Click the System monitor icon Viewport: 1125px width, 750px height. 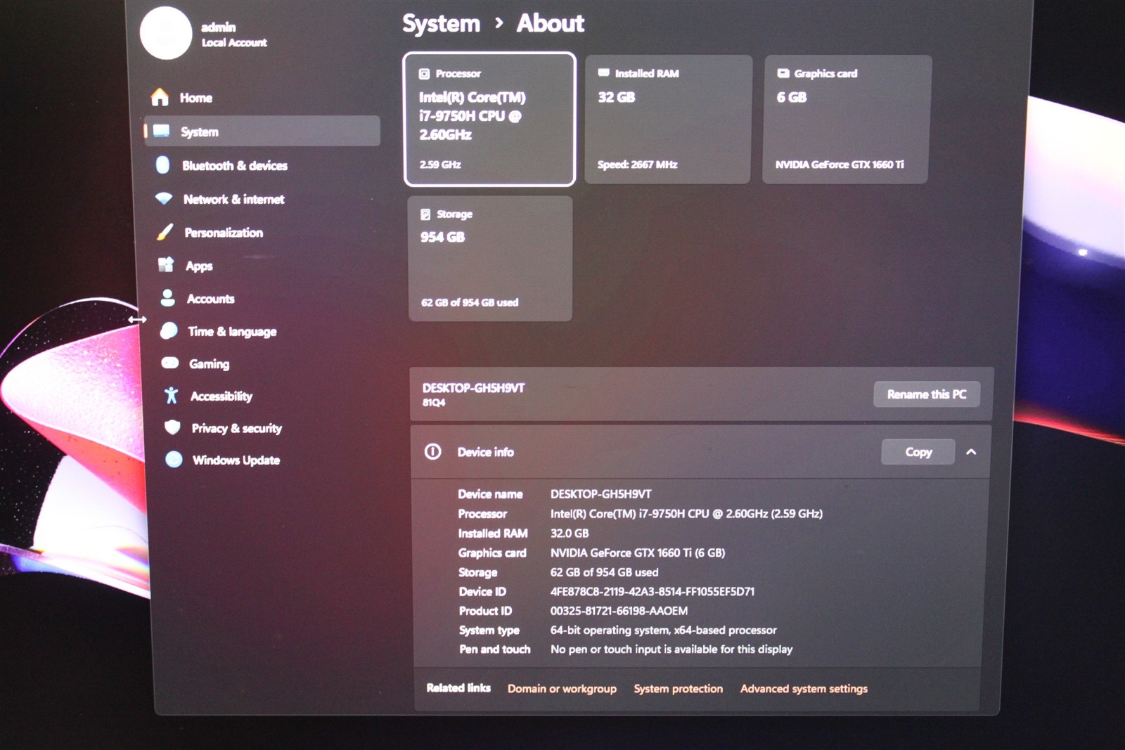tap(162, 131)
